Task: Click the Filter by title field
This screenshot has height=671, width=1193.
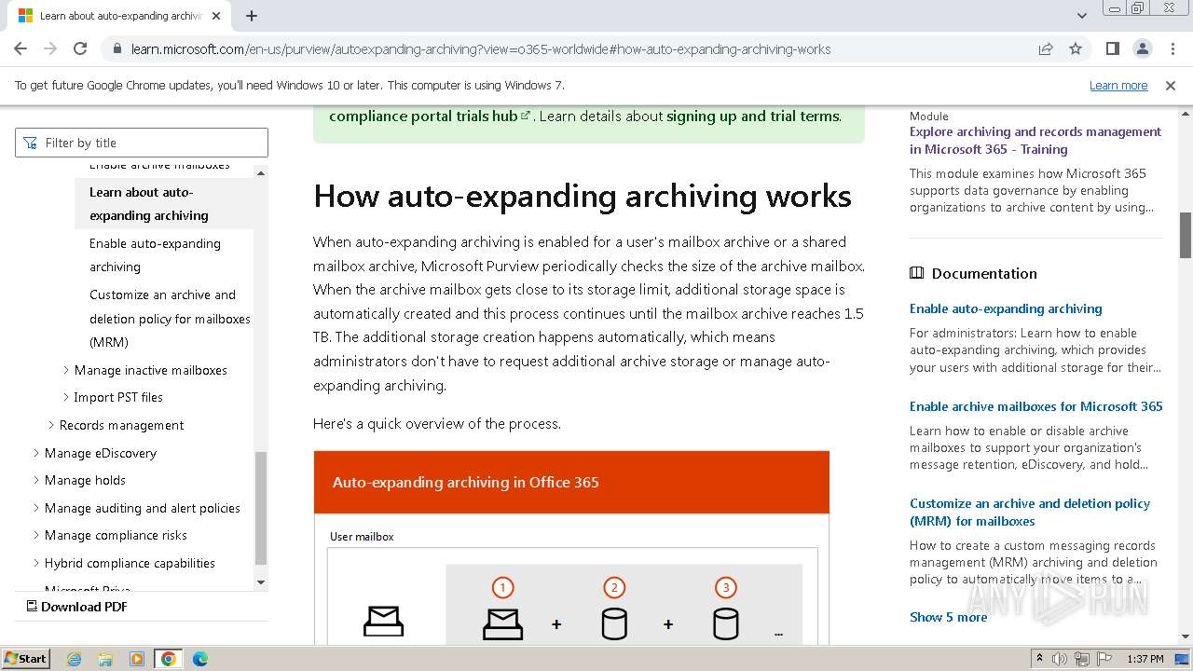Action: pos(142,143)
